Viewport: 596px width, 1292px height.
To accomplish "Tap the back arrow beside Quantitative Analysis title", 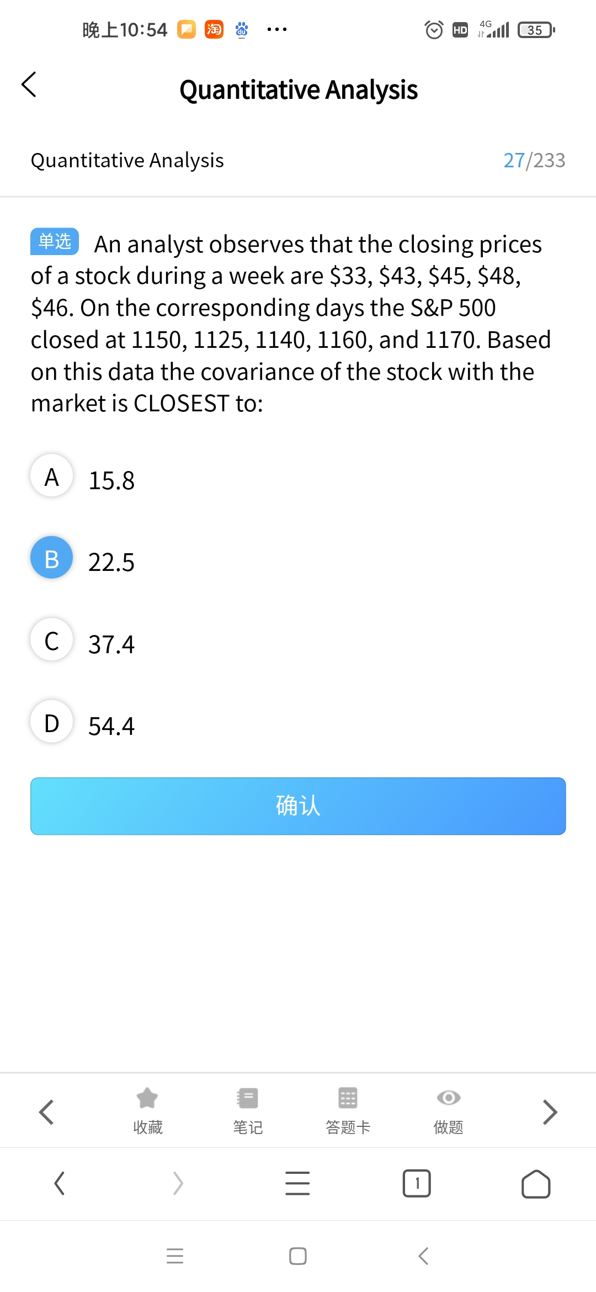I will [29, 85].
